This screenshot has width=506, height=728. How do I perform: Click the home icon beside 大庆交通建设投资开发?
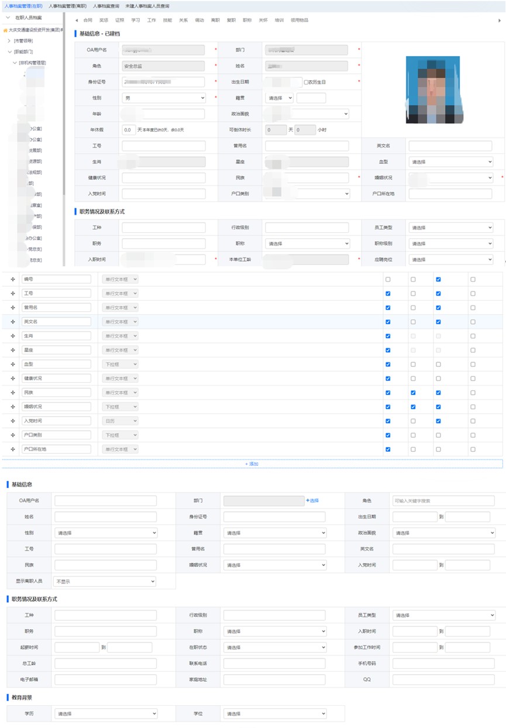click(x=5, y=30)
